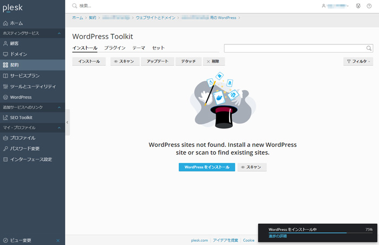Select the ドメイン domains sidebar item
This screenshot has height=245, width=379.
(18, 54)
